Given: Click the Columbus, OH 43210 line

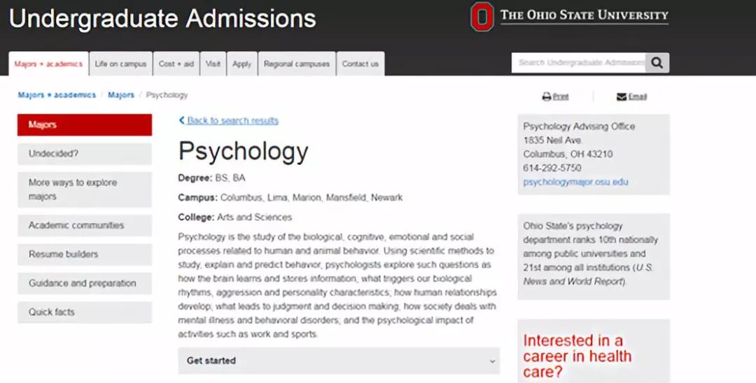Looking at the screenshot, I should [x=568, y=154].
